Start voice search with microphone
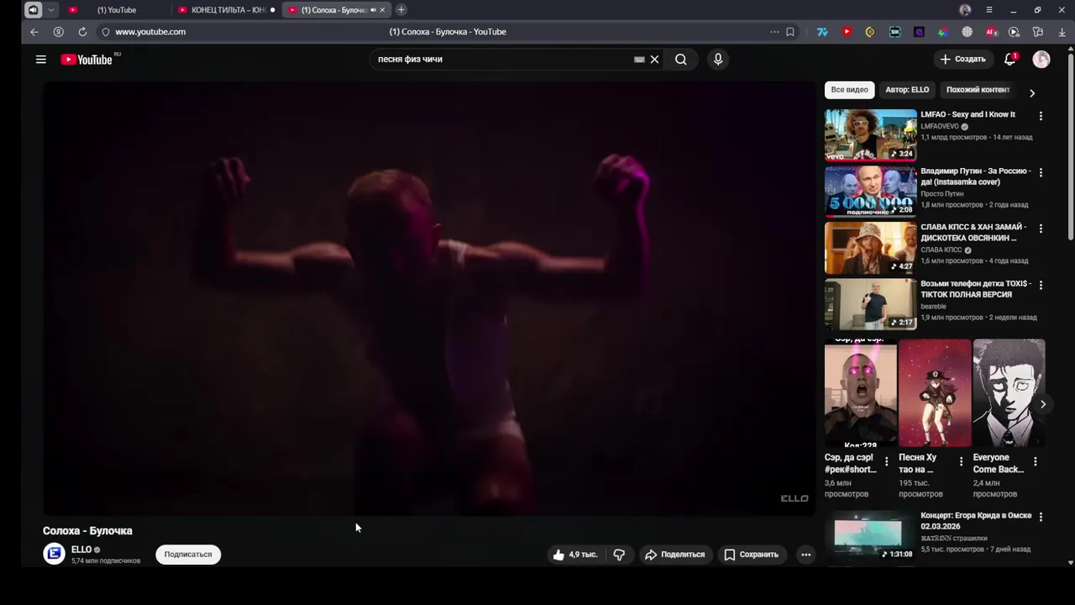This screenshot has height=605, width=1075. 717,59
